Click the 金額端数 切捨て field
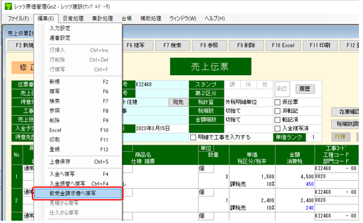The height and width of the screenshot is (223, 363). pyautogui.click(x=249, y=119)
